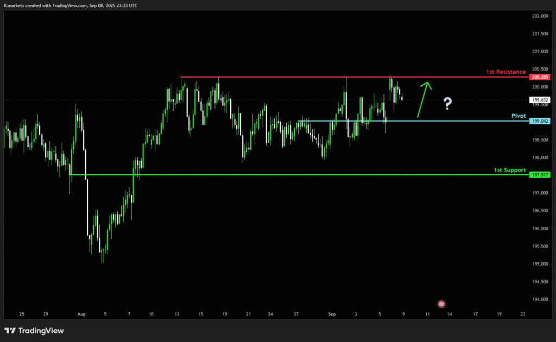Screen dimensions: 556x342
Task: Click the "3" date axis label
Action: (356, 314)
